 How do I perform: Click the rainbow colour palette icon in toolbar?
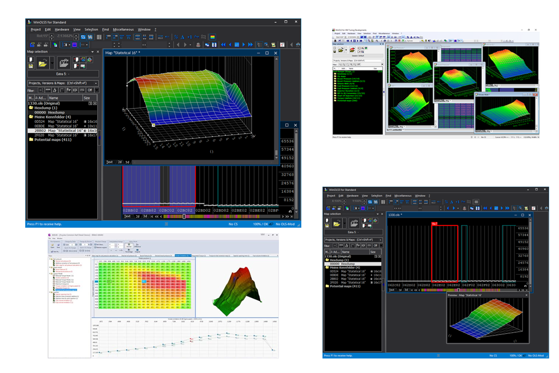212,37
